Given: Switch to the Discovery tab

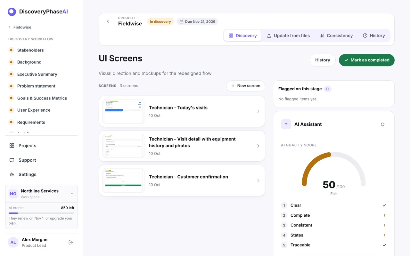Looking at the screenshot, I should point(243,36).
